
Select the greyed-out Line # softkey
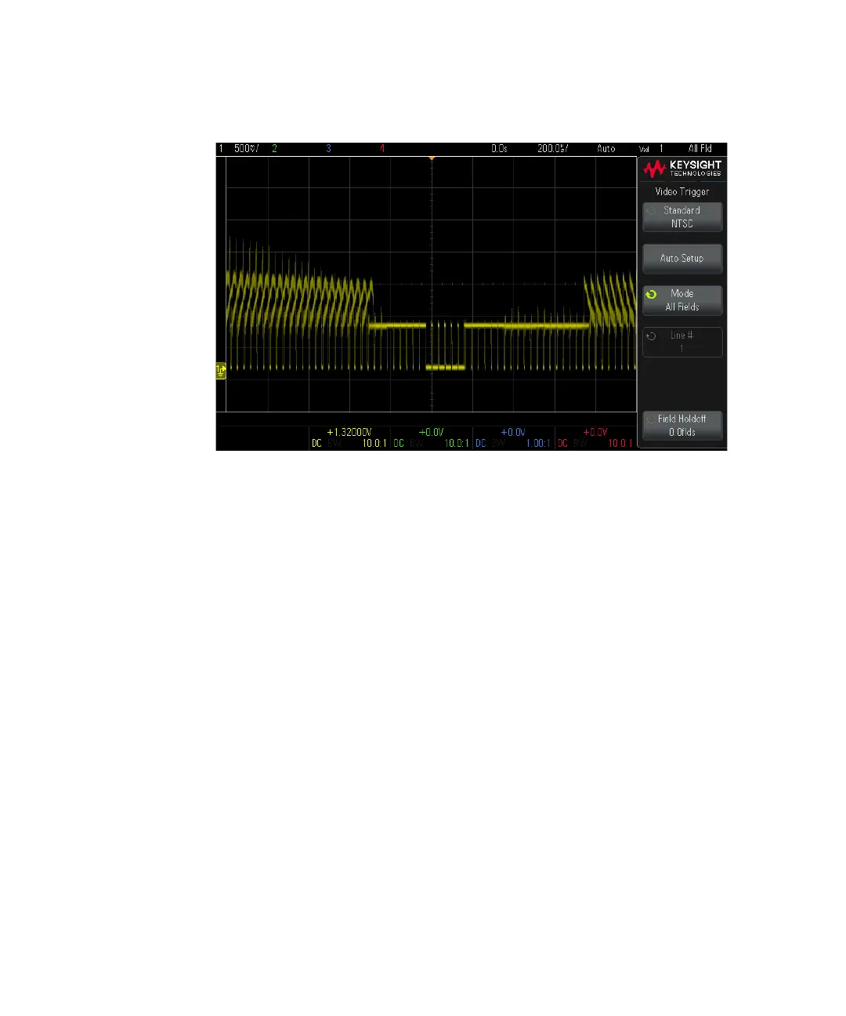tap(682, 342)
